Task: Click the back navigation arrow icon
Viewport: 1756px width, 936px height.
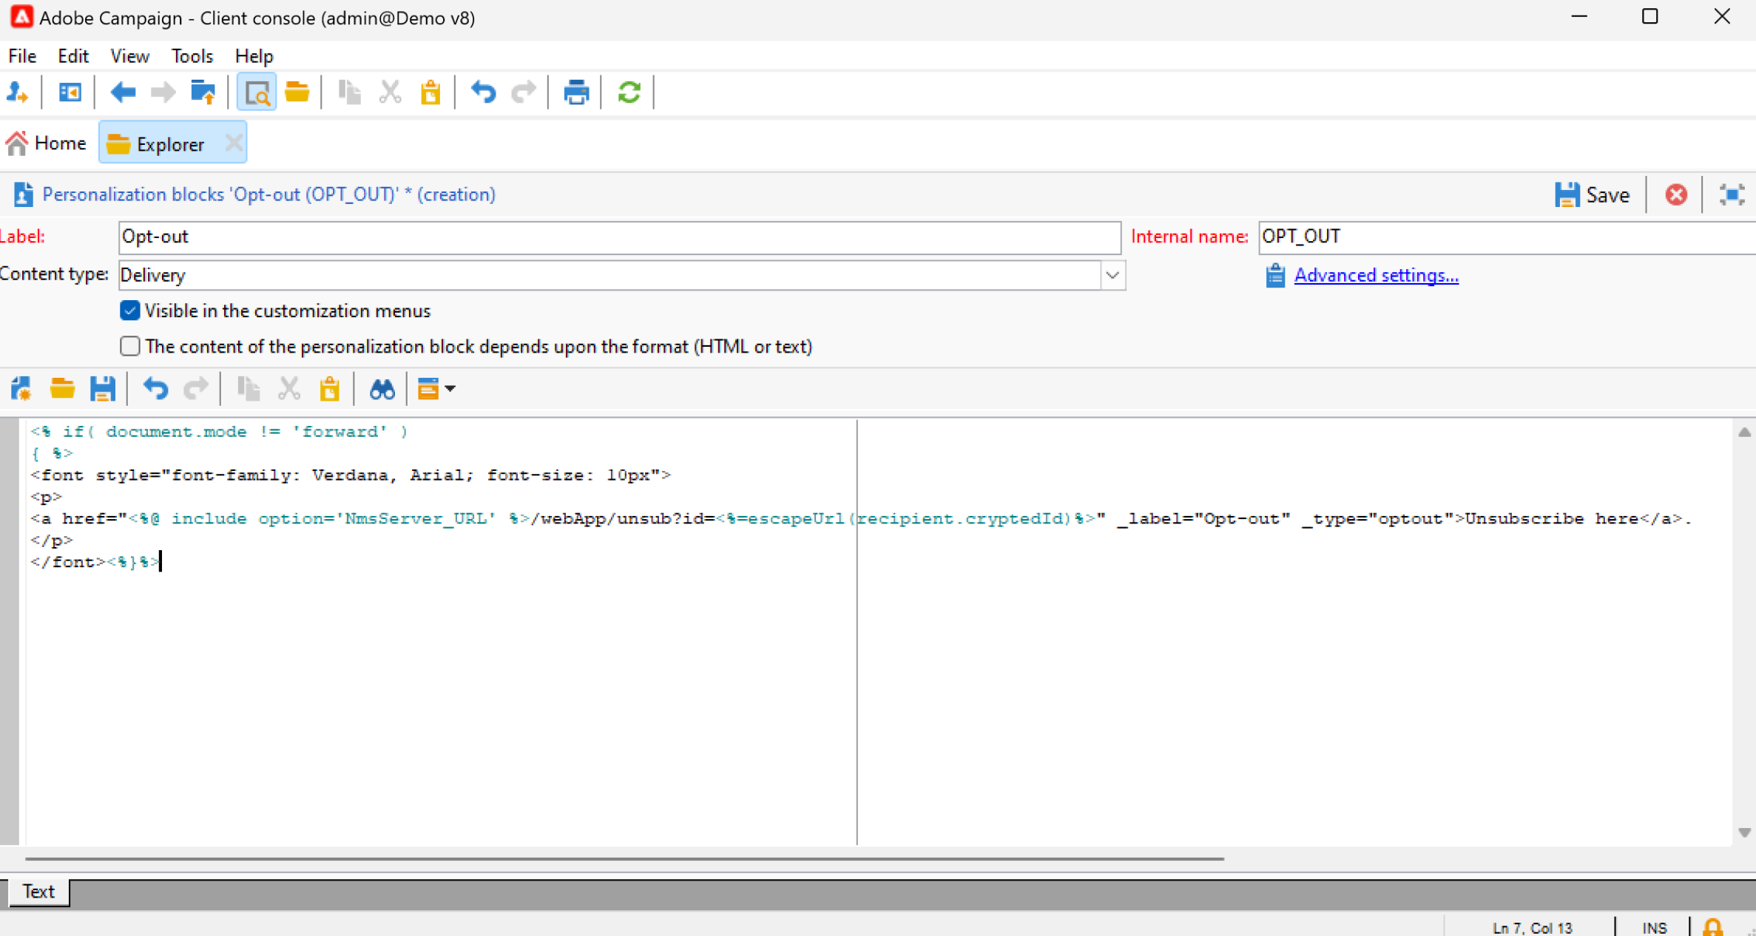Action: pyautogui.click(x=123, y=92)
